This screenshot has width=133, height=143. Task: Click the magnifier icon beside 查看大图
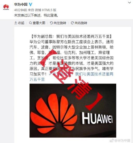pos(30,23)
